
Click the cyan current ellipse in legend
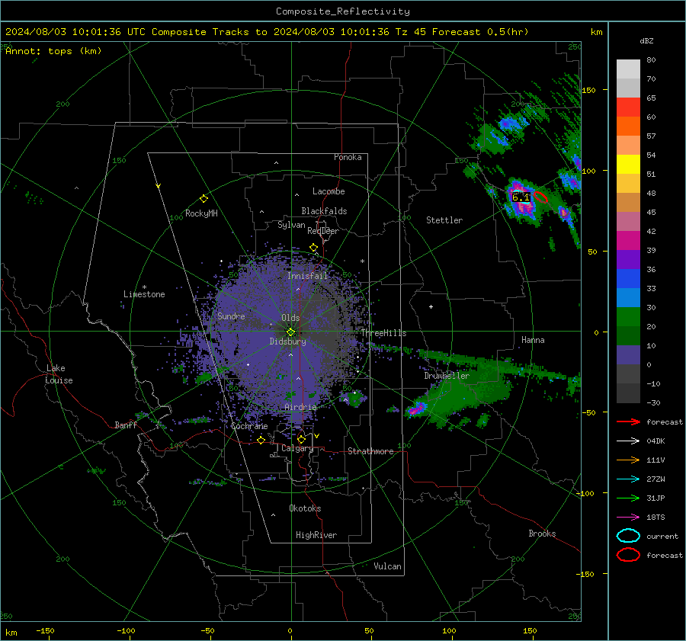coord(628,536)
